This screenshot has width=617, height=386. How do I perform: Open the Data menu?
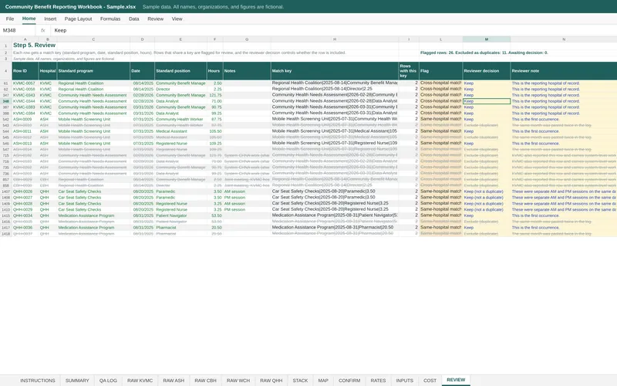click(x=133, y=19)
